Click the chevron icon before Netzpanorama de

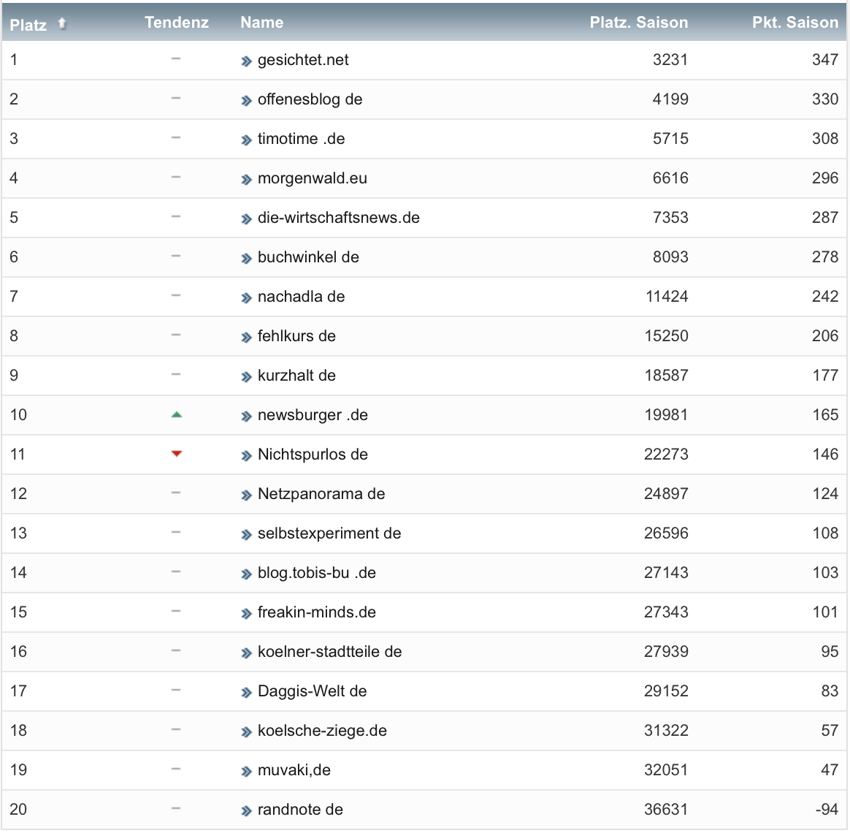(247, 495)
